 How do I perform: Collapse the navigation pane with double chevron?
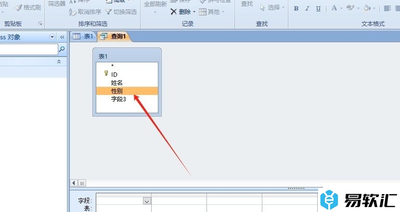click(x=62, y=37)
